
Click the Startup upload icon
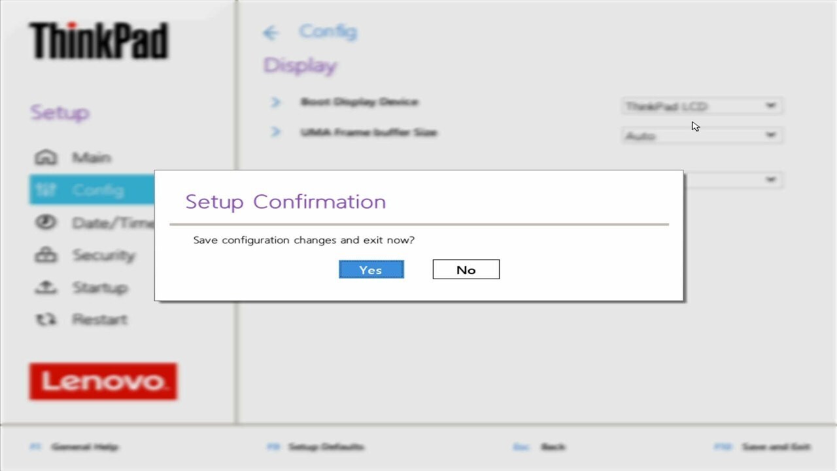(x=46, y=287)
